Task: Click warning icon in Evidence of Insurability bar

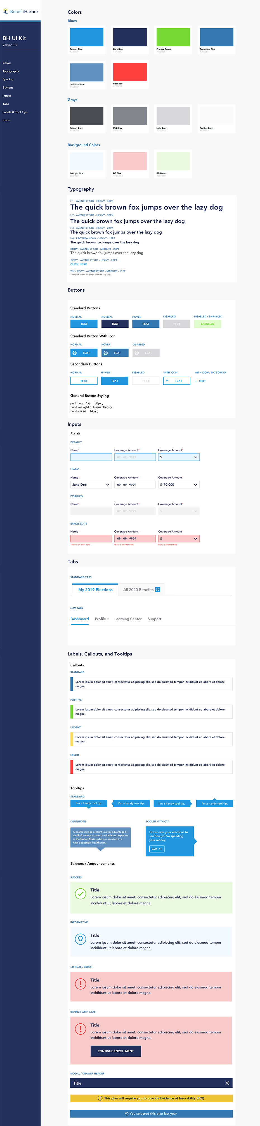Action: [100, 1098]
